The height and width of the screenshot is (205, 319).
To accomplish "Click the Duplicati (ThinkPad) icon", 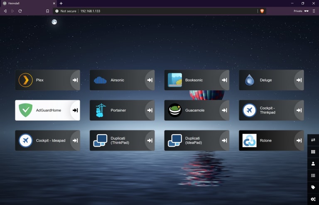I will [100, 140].
